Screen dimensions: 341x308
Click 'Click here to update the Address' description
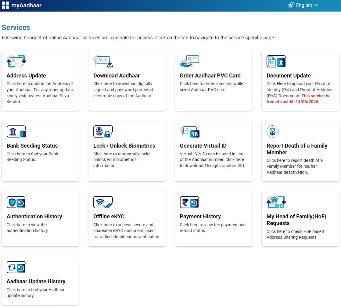[x=40, y=93]
